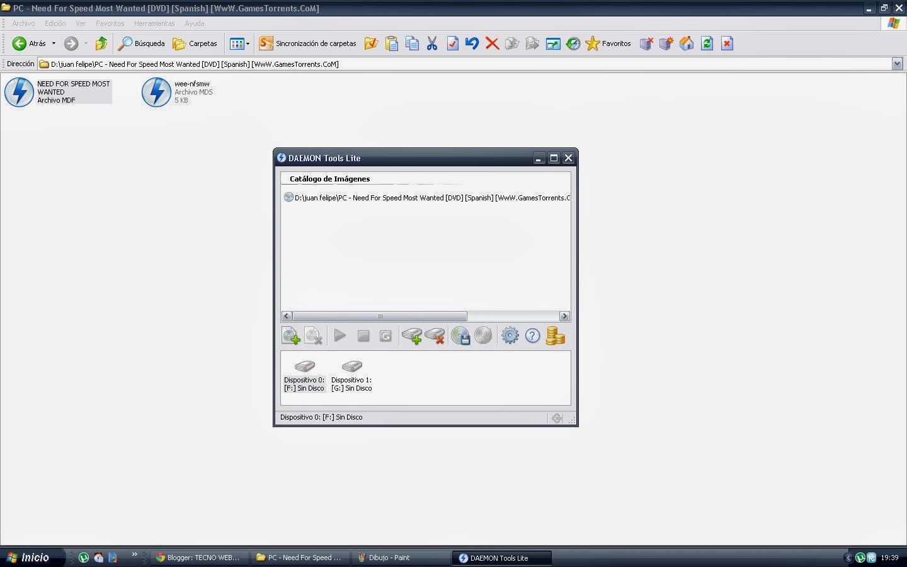Select virtual drive Dispositivo 0 [F:]

(x=304, y=375)
